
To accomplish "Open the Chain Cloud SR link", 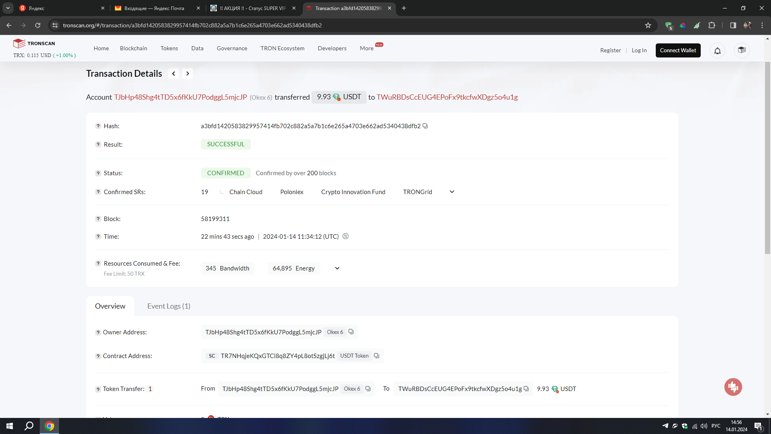I will [246, 192].
